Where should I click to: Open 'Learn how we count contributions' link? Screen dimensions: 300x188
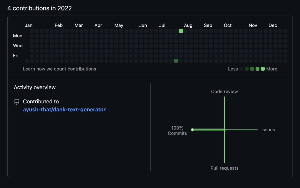(59, 69)
